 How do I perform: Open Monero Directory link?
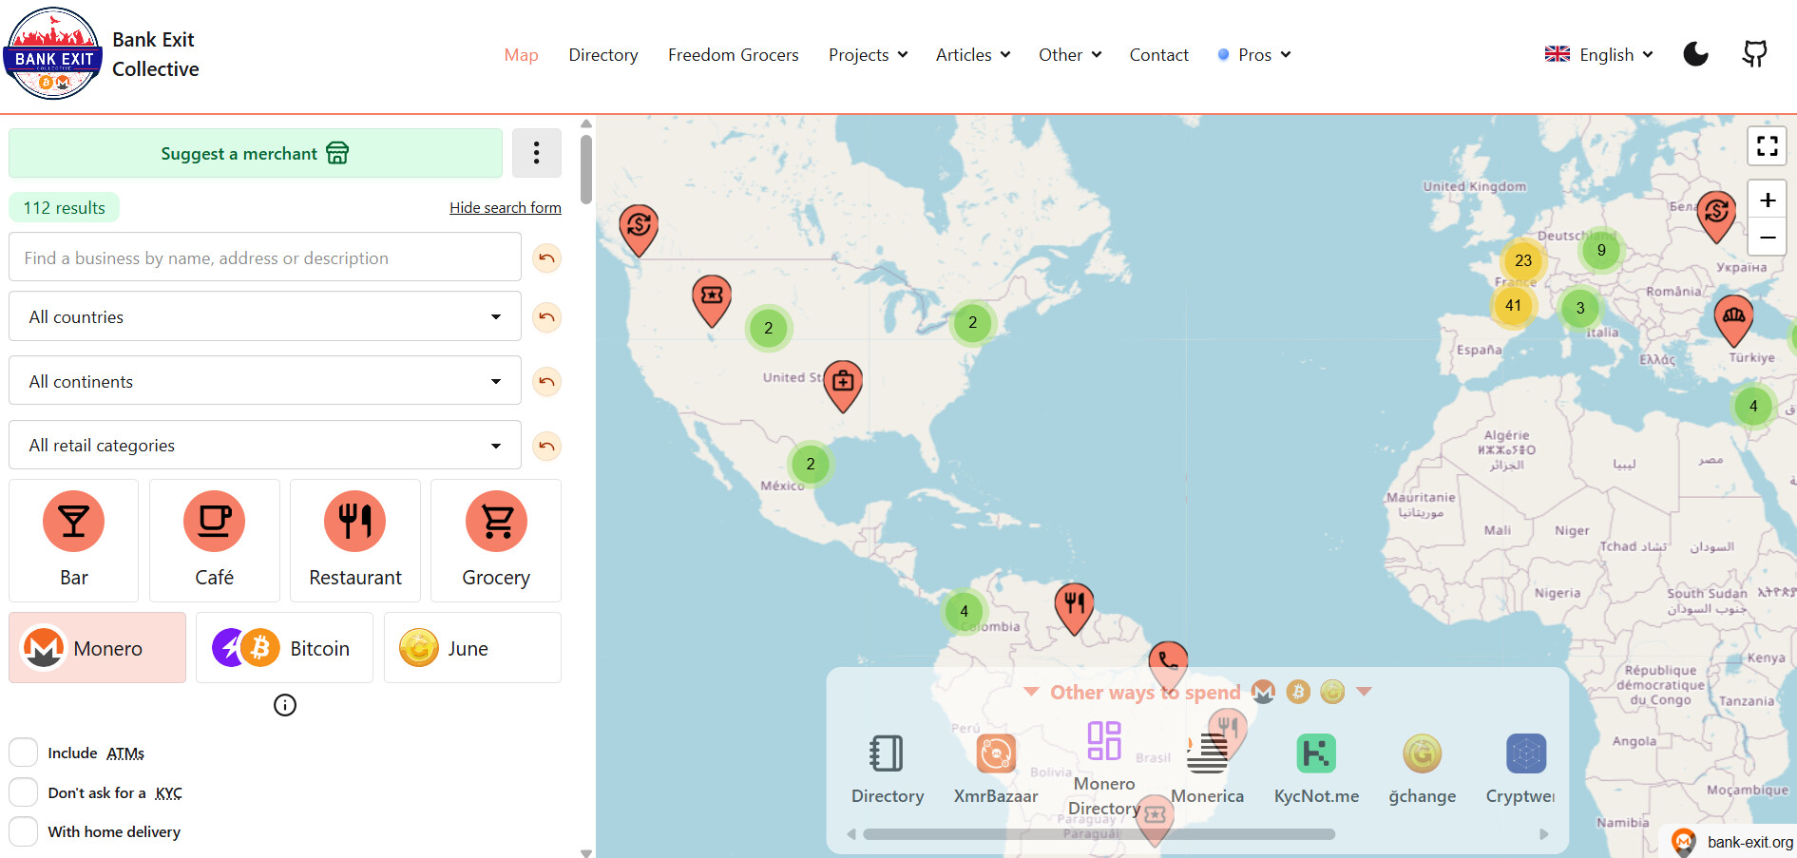click(1104, 768)
